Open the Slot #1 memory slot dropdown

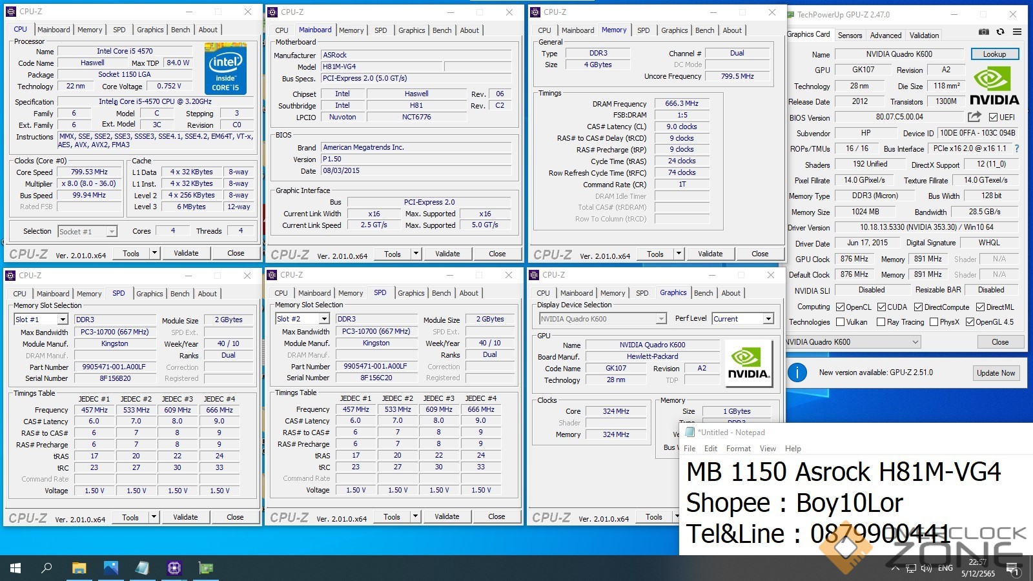(x=62, y=320)
